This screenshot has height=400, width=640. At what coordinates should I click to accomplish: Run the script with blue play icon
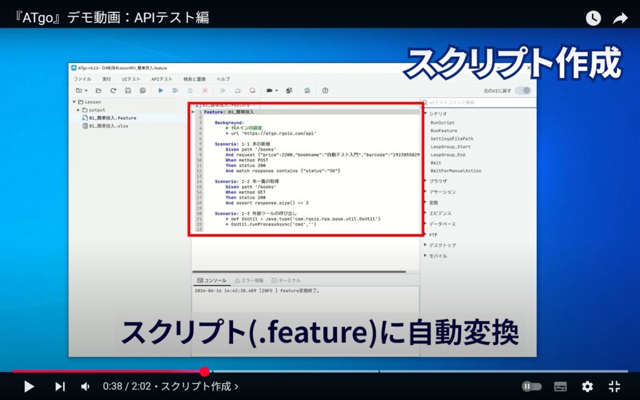click(161, 91)
